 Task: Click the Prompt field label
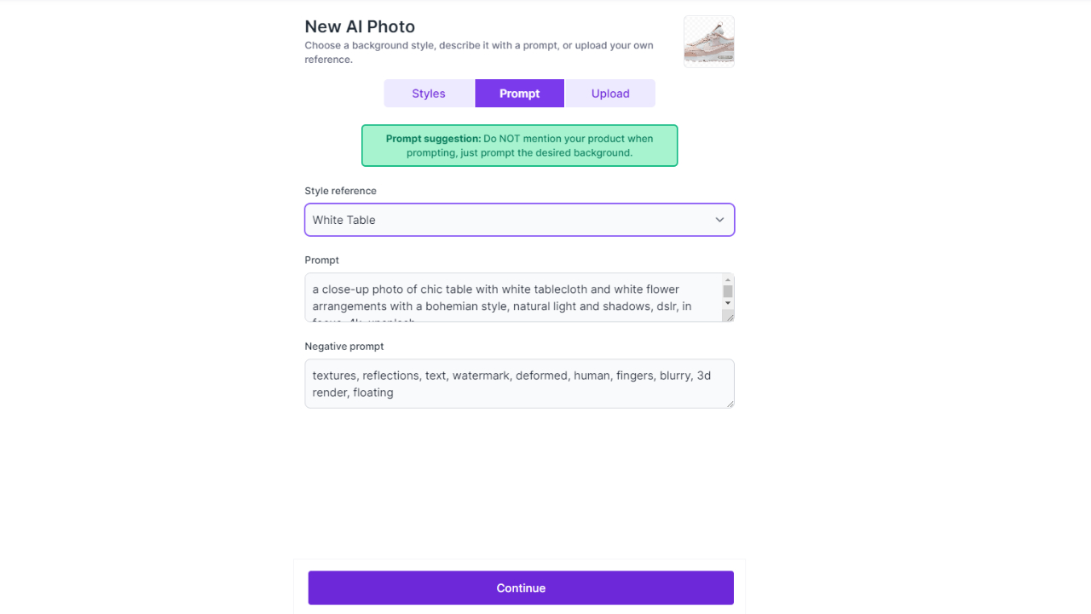pyautogui.click(x=321, y=260)
